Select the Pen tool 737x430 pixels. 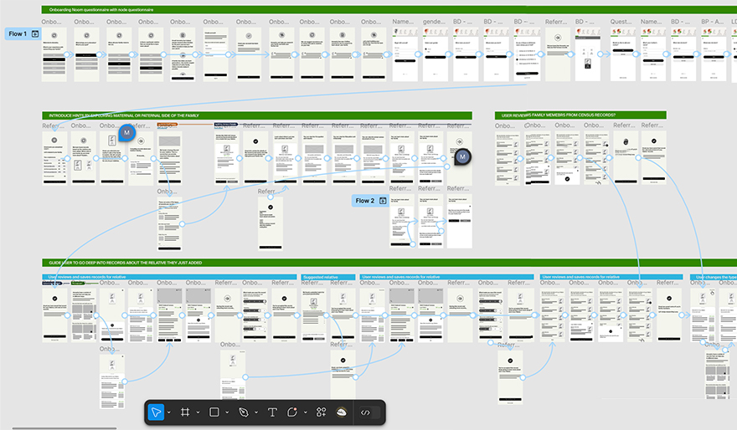coord(244,412)
